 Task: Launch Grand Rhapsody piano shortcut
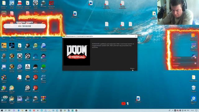click(x=35, y=68)
